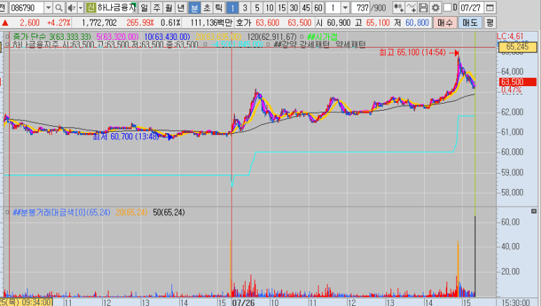Click the ##강약 강세패턴 indicator toggle box
Viewport: 541px width, 306px height.
coord(268,45)
